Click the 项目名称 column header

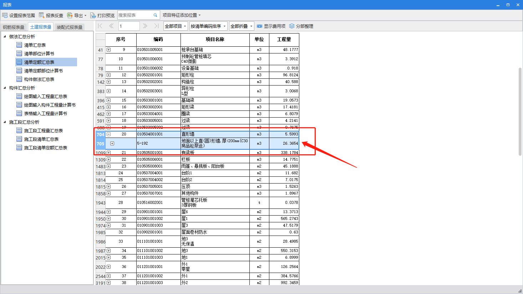pyautogui.click(x=215, y=40)
